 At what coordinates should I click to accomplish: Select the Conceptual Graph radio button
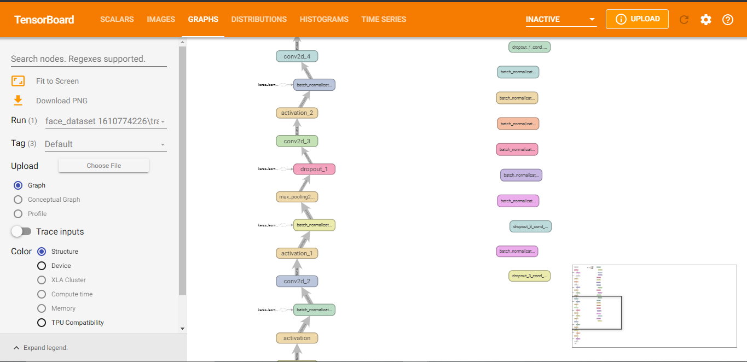(18, 200)
